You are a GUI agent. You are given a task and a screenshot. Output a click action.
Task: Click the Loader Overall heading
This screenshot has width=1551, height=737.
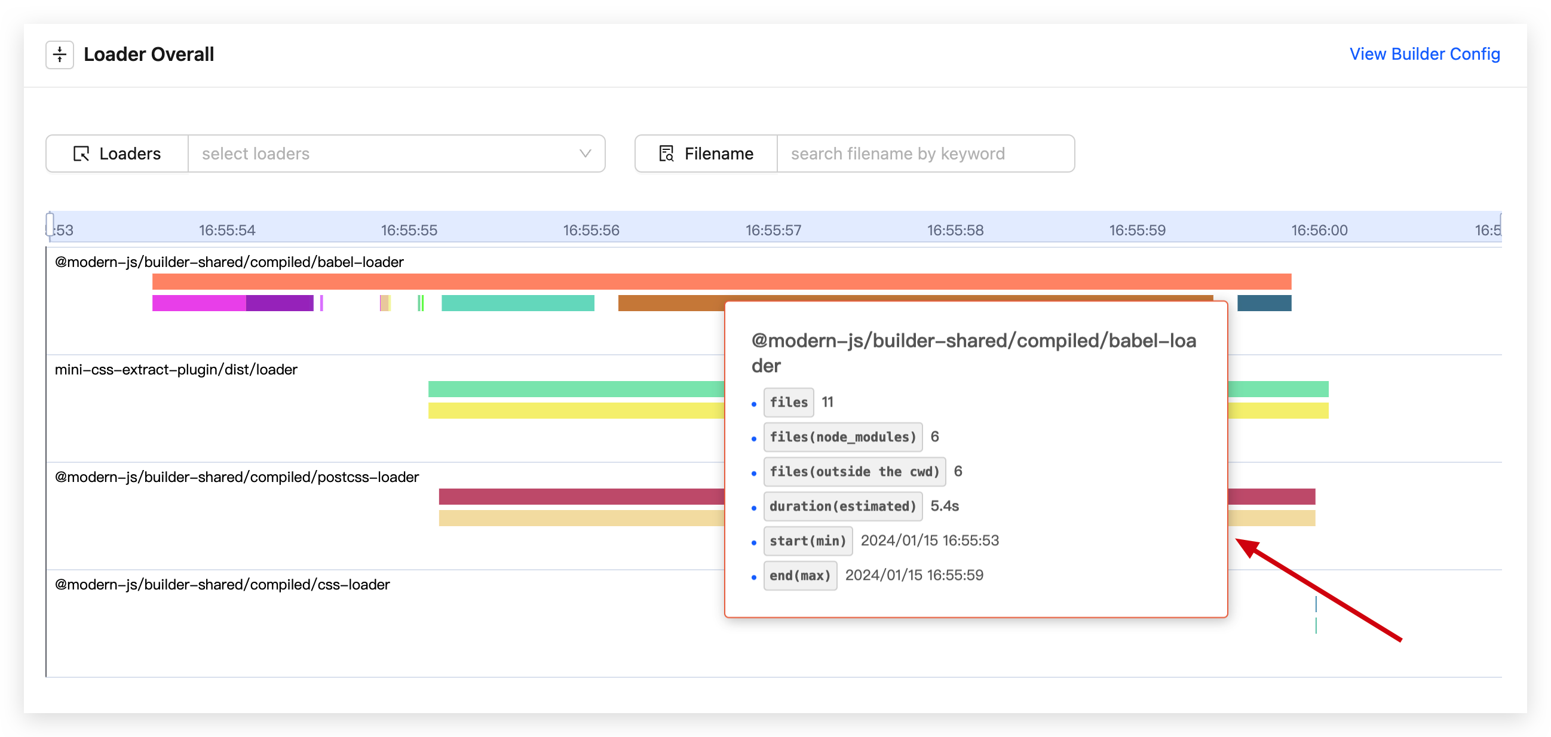149,54
